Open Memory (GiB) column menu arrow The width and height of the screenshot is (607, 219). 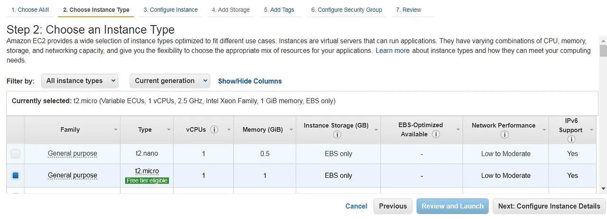291,130
